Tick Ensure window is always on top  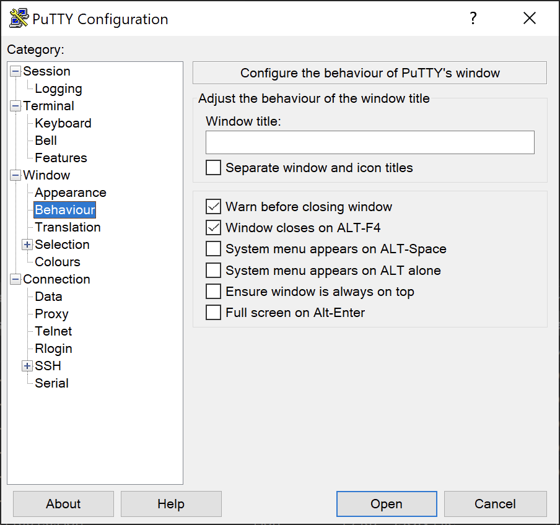click(x=213, y=292)
